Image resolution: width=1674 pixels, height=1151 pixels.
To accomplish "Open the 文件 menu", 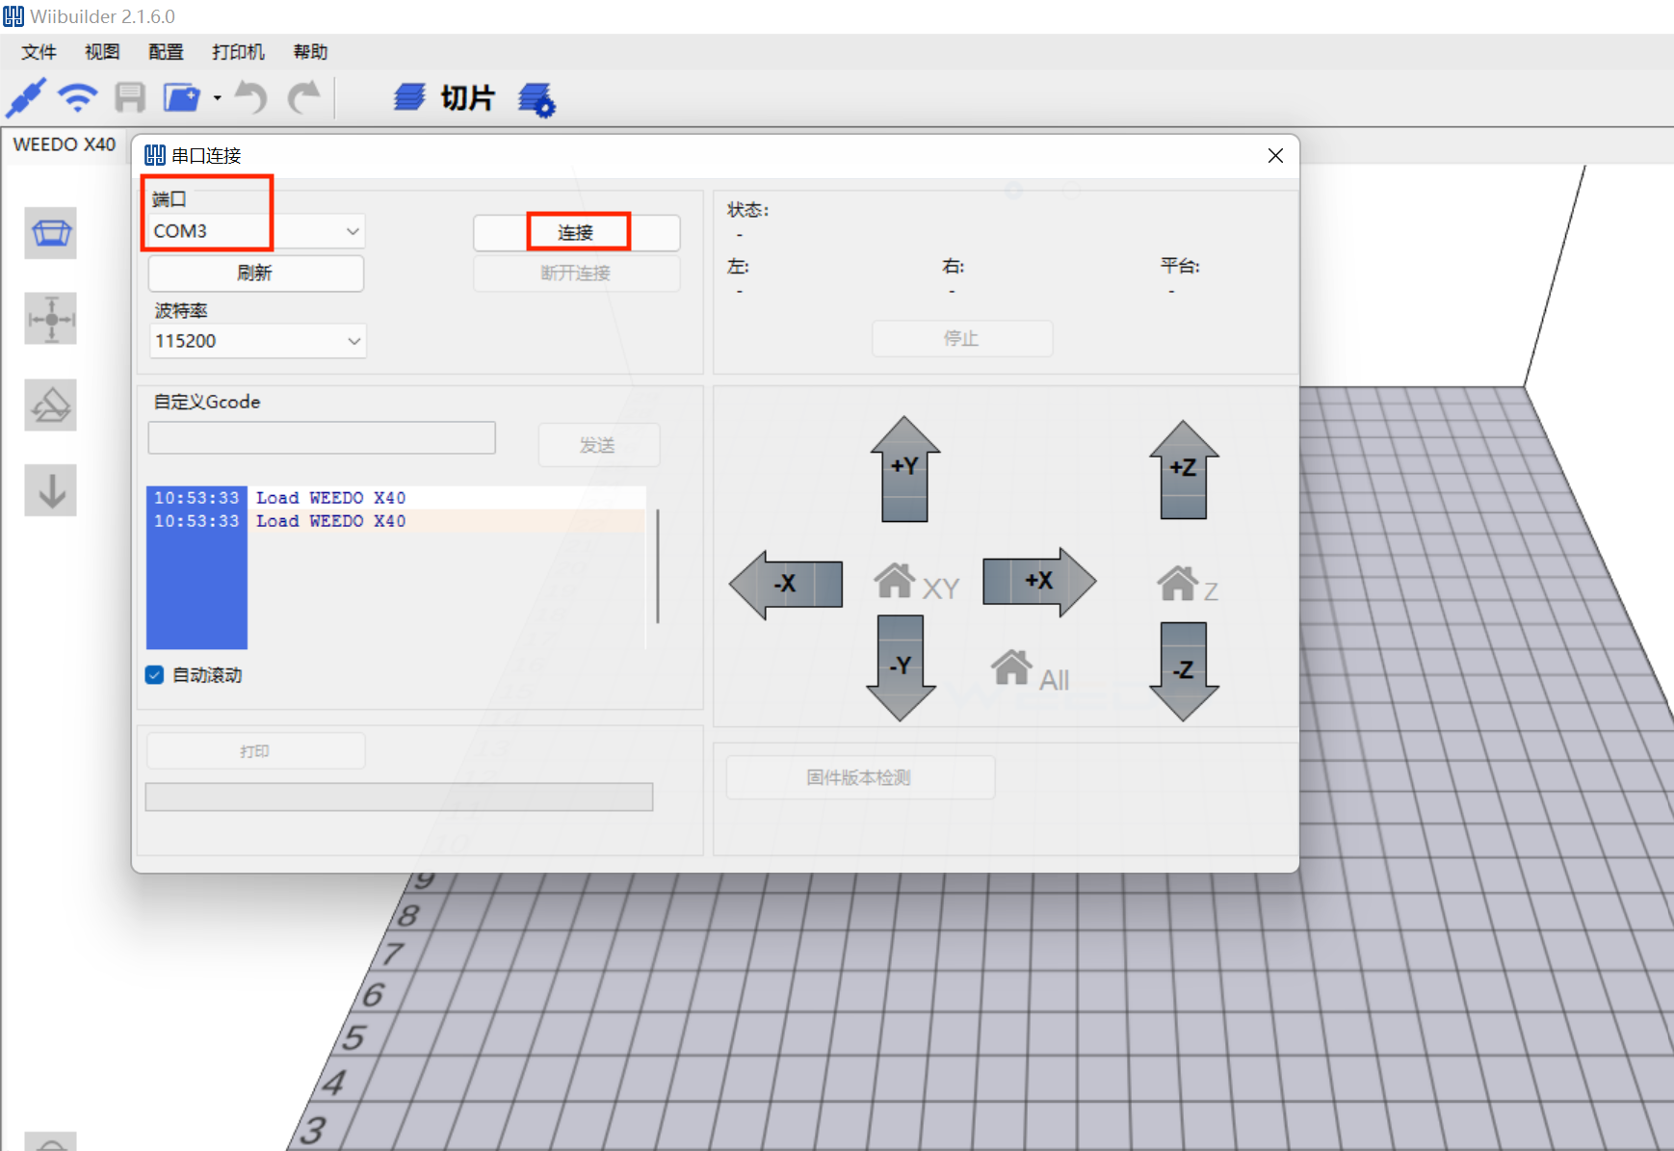I will click(39, 52).
